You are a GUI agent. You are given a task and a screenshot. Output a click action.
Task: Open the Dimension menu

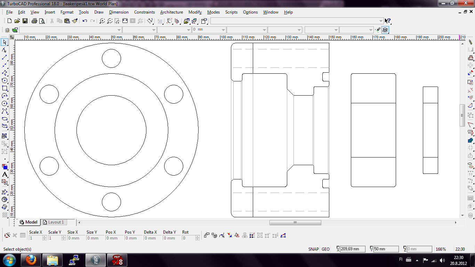tap(119, 12)
